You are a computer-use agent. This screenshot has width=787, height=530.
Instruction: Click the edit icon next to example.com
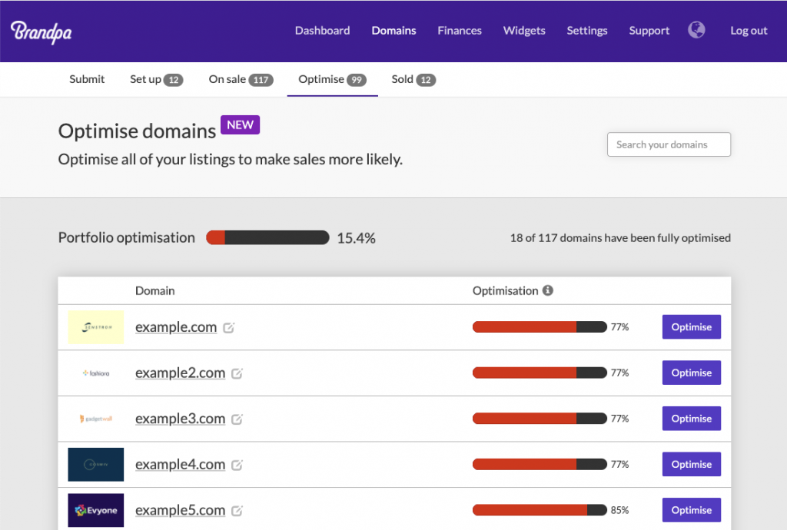[x=229, y=327]
